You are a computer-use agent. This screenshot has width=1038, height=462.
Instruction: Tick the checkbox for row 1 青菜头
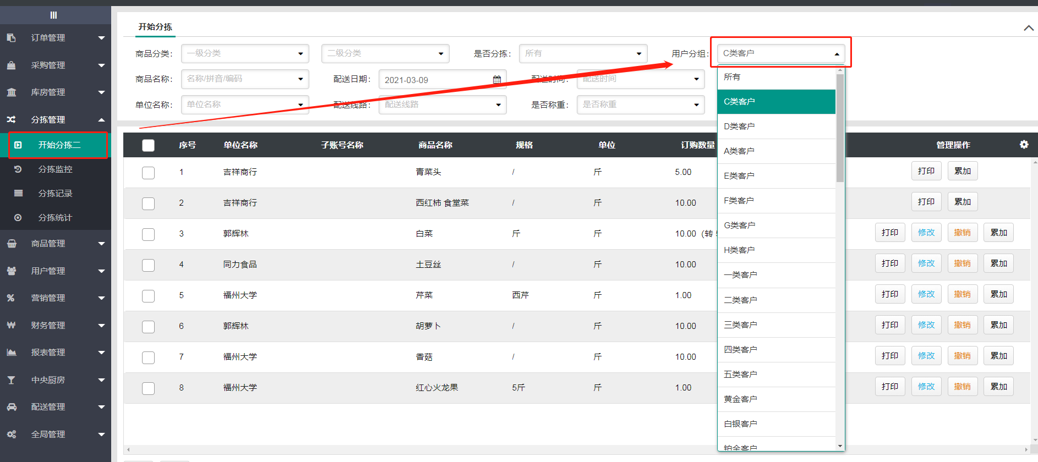[x=148, y=173]
